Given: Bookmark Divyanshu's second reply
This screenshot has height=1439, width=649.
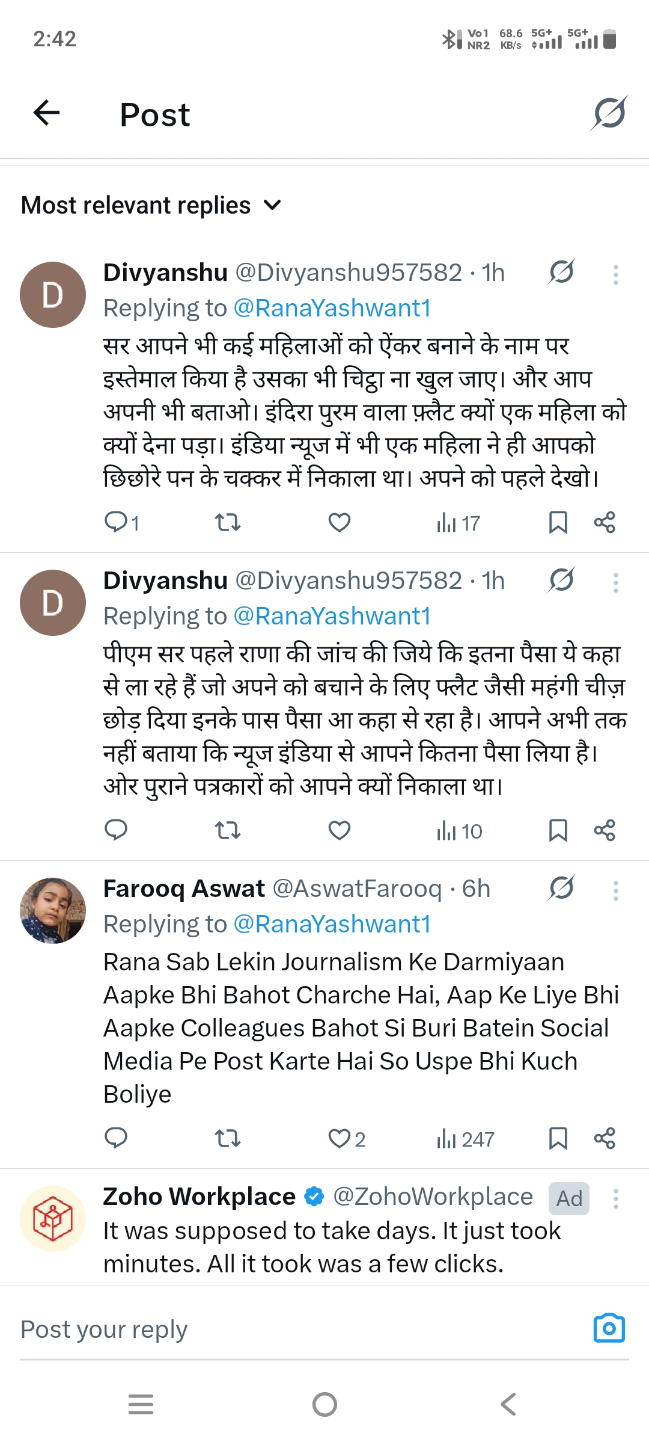Looking at the screenshot, I should pos(558,830).
